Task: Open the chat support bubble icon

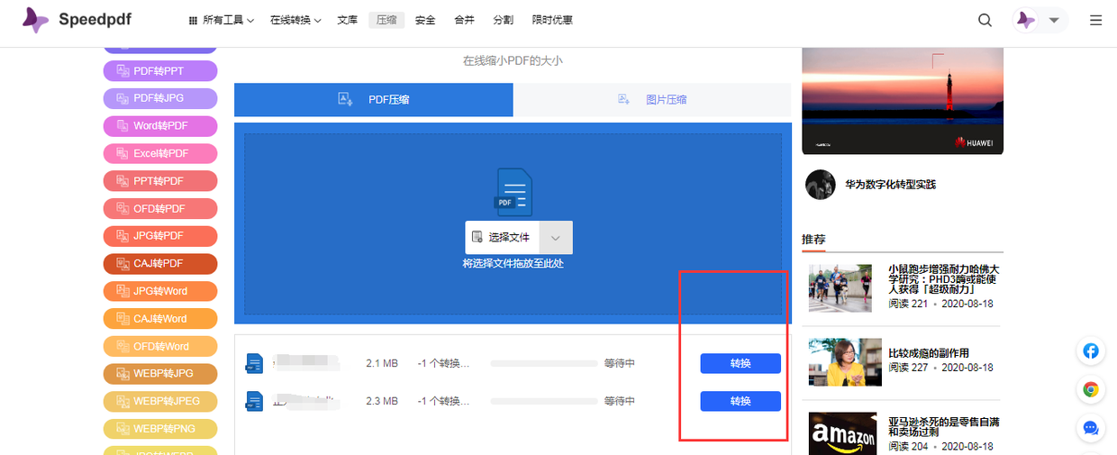Action: (x=1091, y=429)
